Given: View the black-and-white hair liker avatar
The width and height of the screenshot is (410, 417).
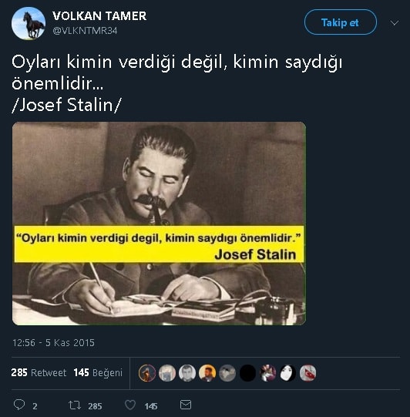Looking at the screenshot, I should pos(287,373).
